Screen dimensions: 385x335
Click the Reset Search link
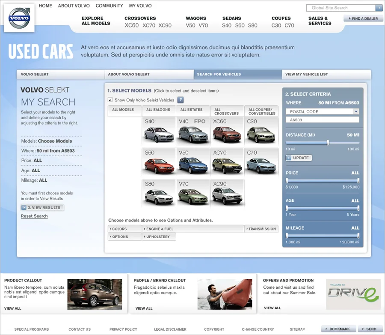click(34, 216)
